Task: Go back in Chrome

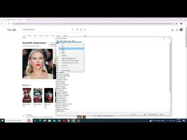Action: click(2, 24)
